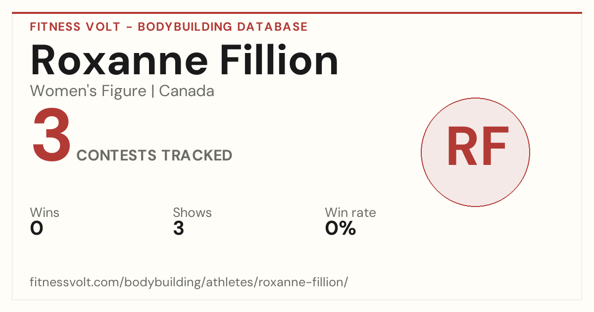Viewport: 594px width, 312px height.
Task: Select the CONTESTS TRACKED label
Action: (x=154, y=156)
